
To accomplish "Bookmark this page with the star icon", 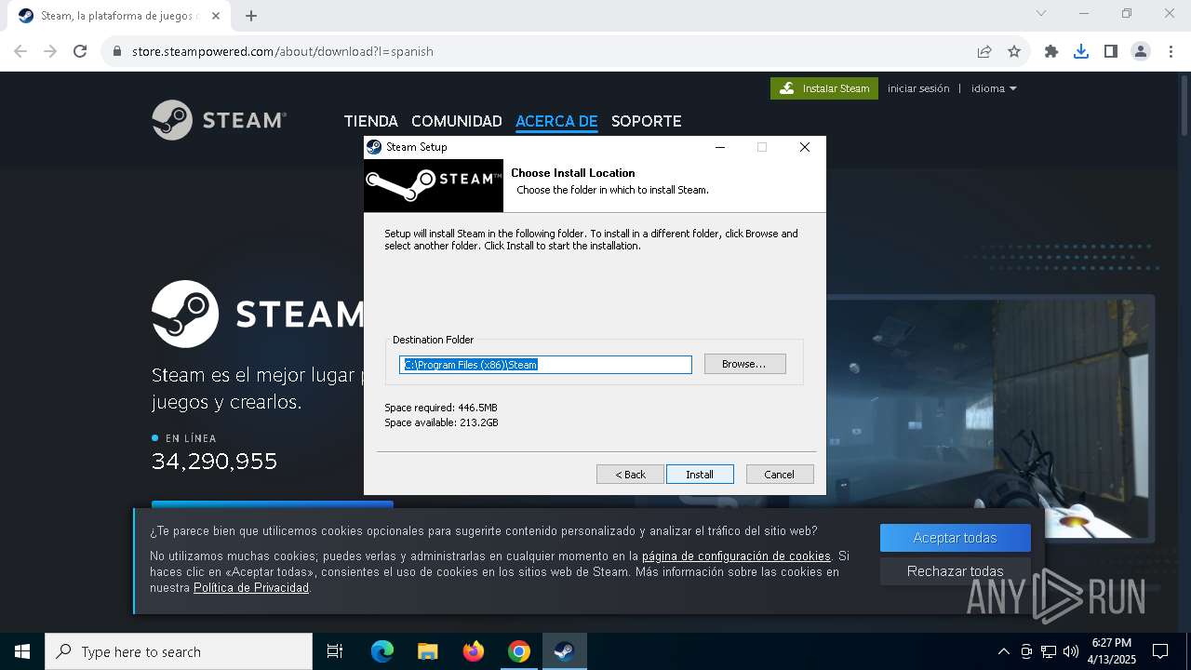I will click(1014, 51).
